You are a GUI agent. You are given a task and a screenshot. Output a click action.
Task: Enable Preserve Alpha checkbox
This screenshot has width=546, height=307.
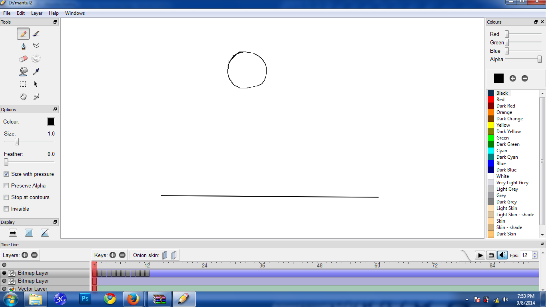click(6, 186)
